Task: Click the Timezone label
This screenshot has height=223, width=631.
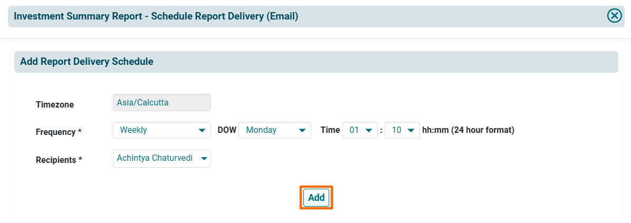Action: click(x=55, y=104)
